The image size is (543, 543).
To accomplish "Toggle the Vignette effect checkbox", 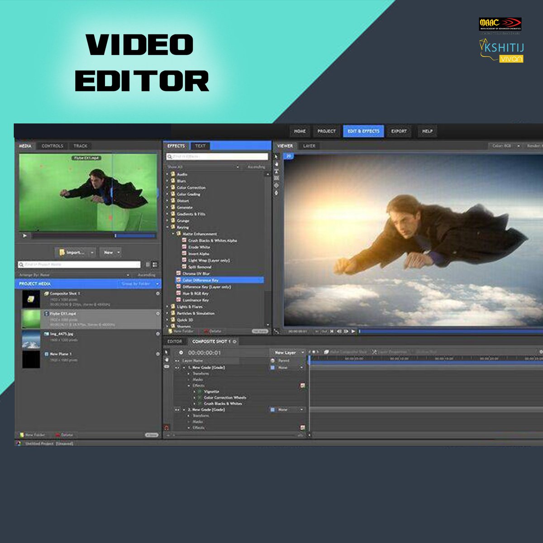I will pyautogui.click(x=200, y=391).
